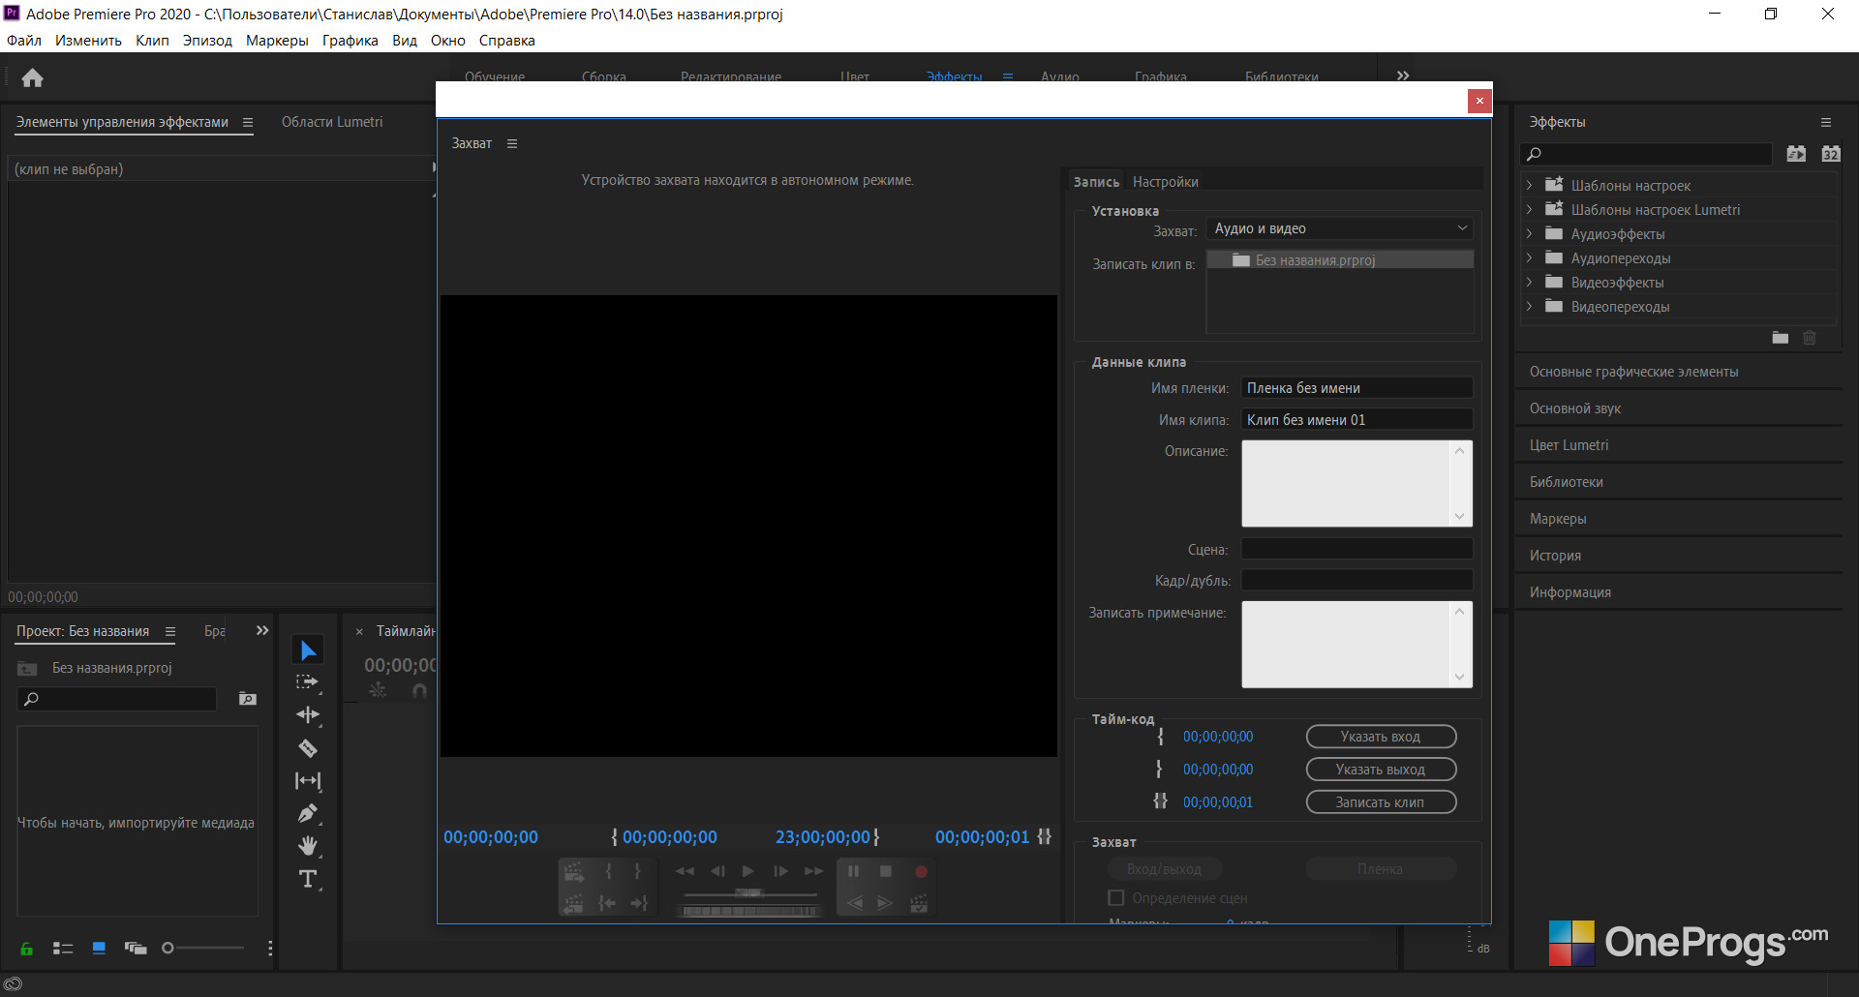
Task: Select the Type tool
Action: point(308,879)
